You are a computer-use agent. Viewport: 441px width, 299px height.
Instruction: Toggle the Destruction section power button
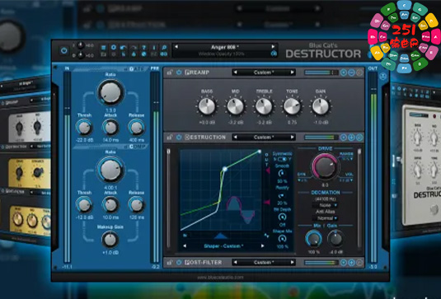[179, 138]
